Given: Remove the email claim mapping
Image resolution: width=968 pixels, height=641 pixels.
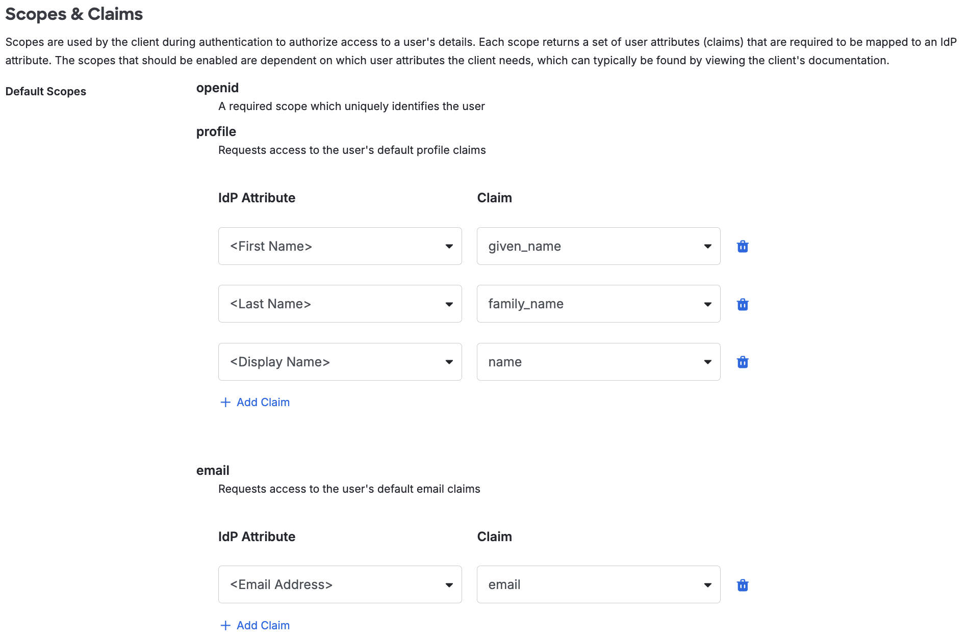Looking at the screenshot, I should coord(743,584).
